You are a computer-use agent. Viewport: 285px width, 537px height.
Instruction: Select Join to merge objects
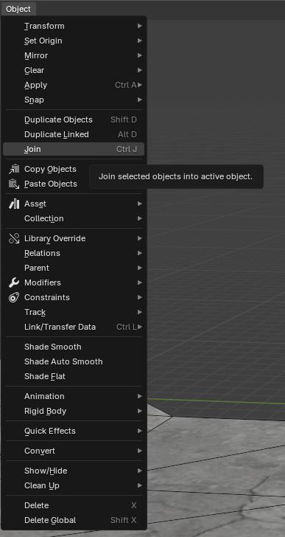click(x=74, y=149)
